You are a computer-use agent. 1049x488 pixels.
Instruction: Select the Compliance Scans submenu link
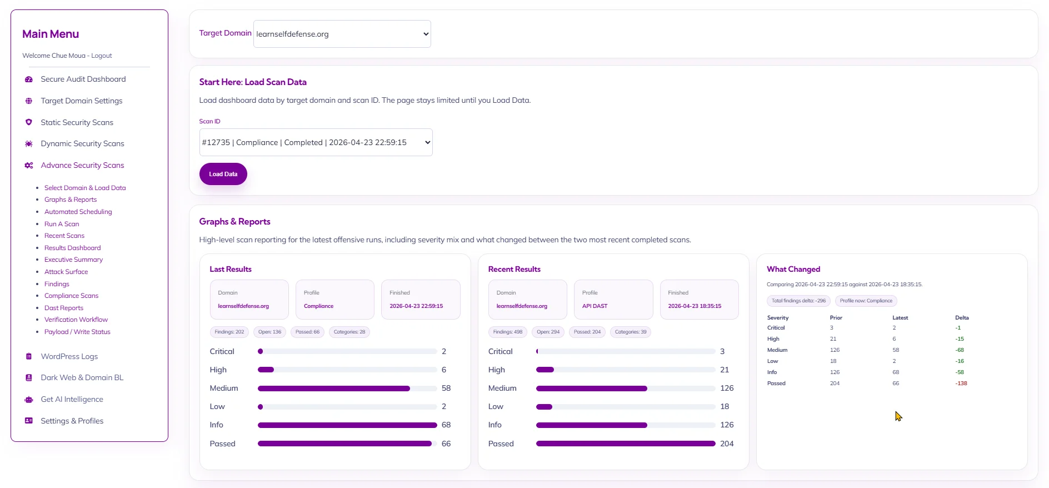click(71, 296)
